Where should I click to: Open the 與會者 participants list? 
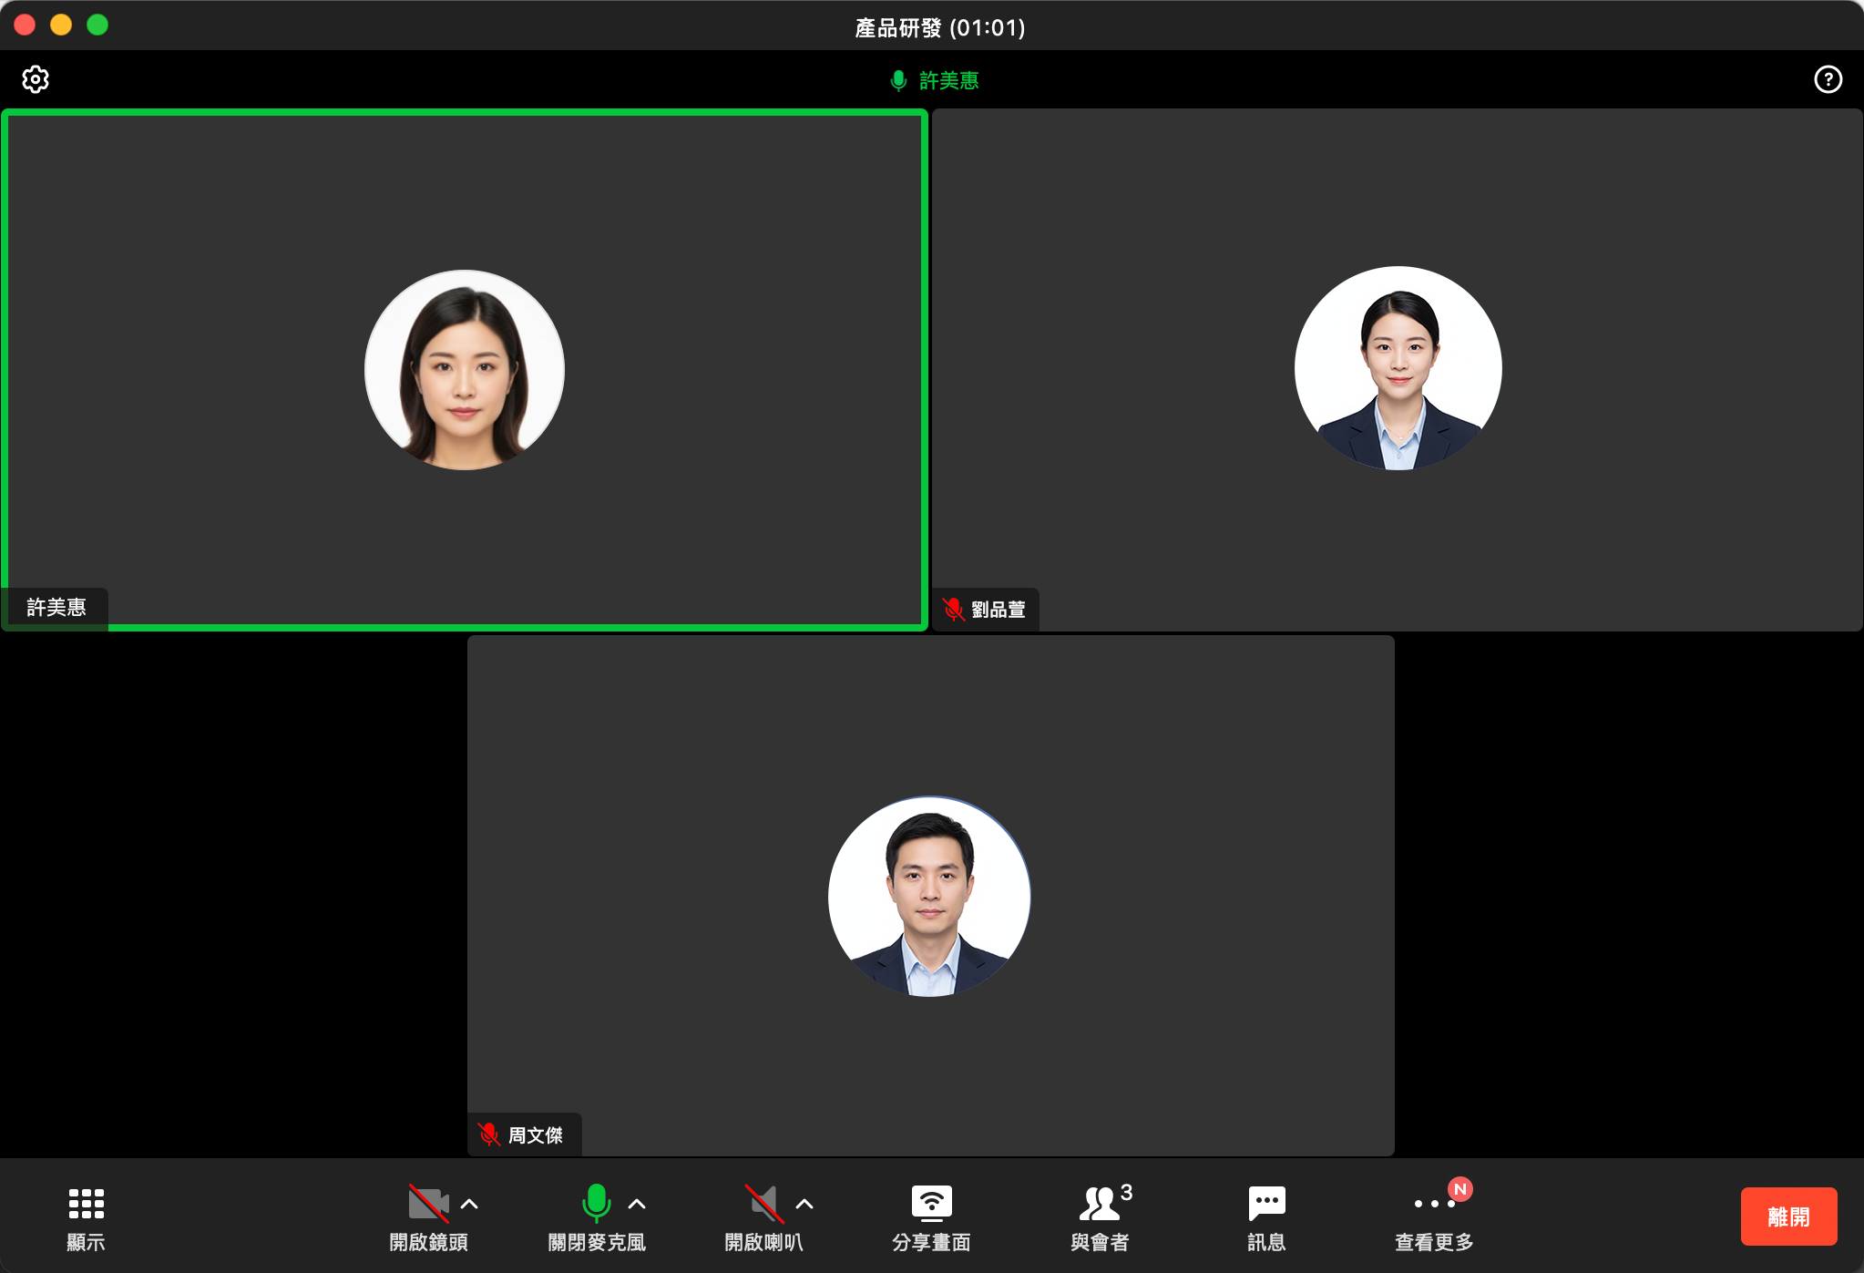coord(1100,1204)
